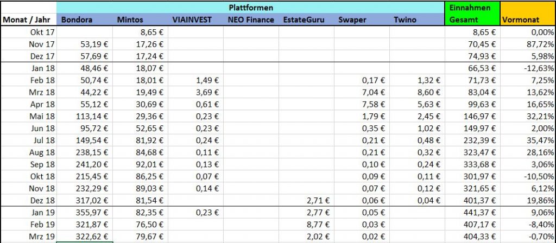The image size is (556, 243).
Task: Click Swaper cell 7,04 € for Mrz 18
Action: click(362, 92)
